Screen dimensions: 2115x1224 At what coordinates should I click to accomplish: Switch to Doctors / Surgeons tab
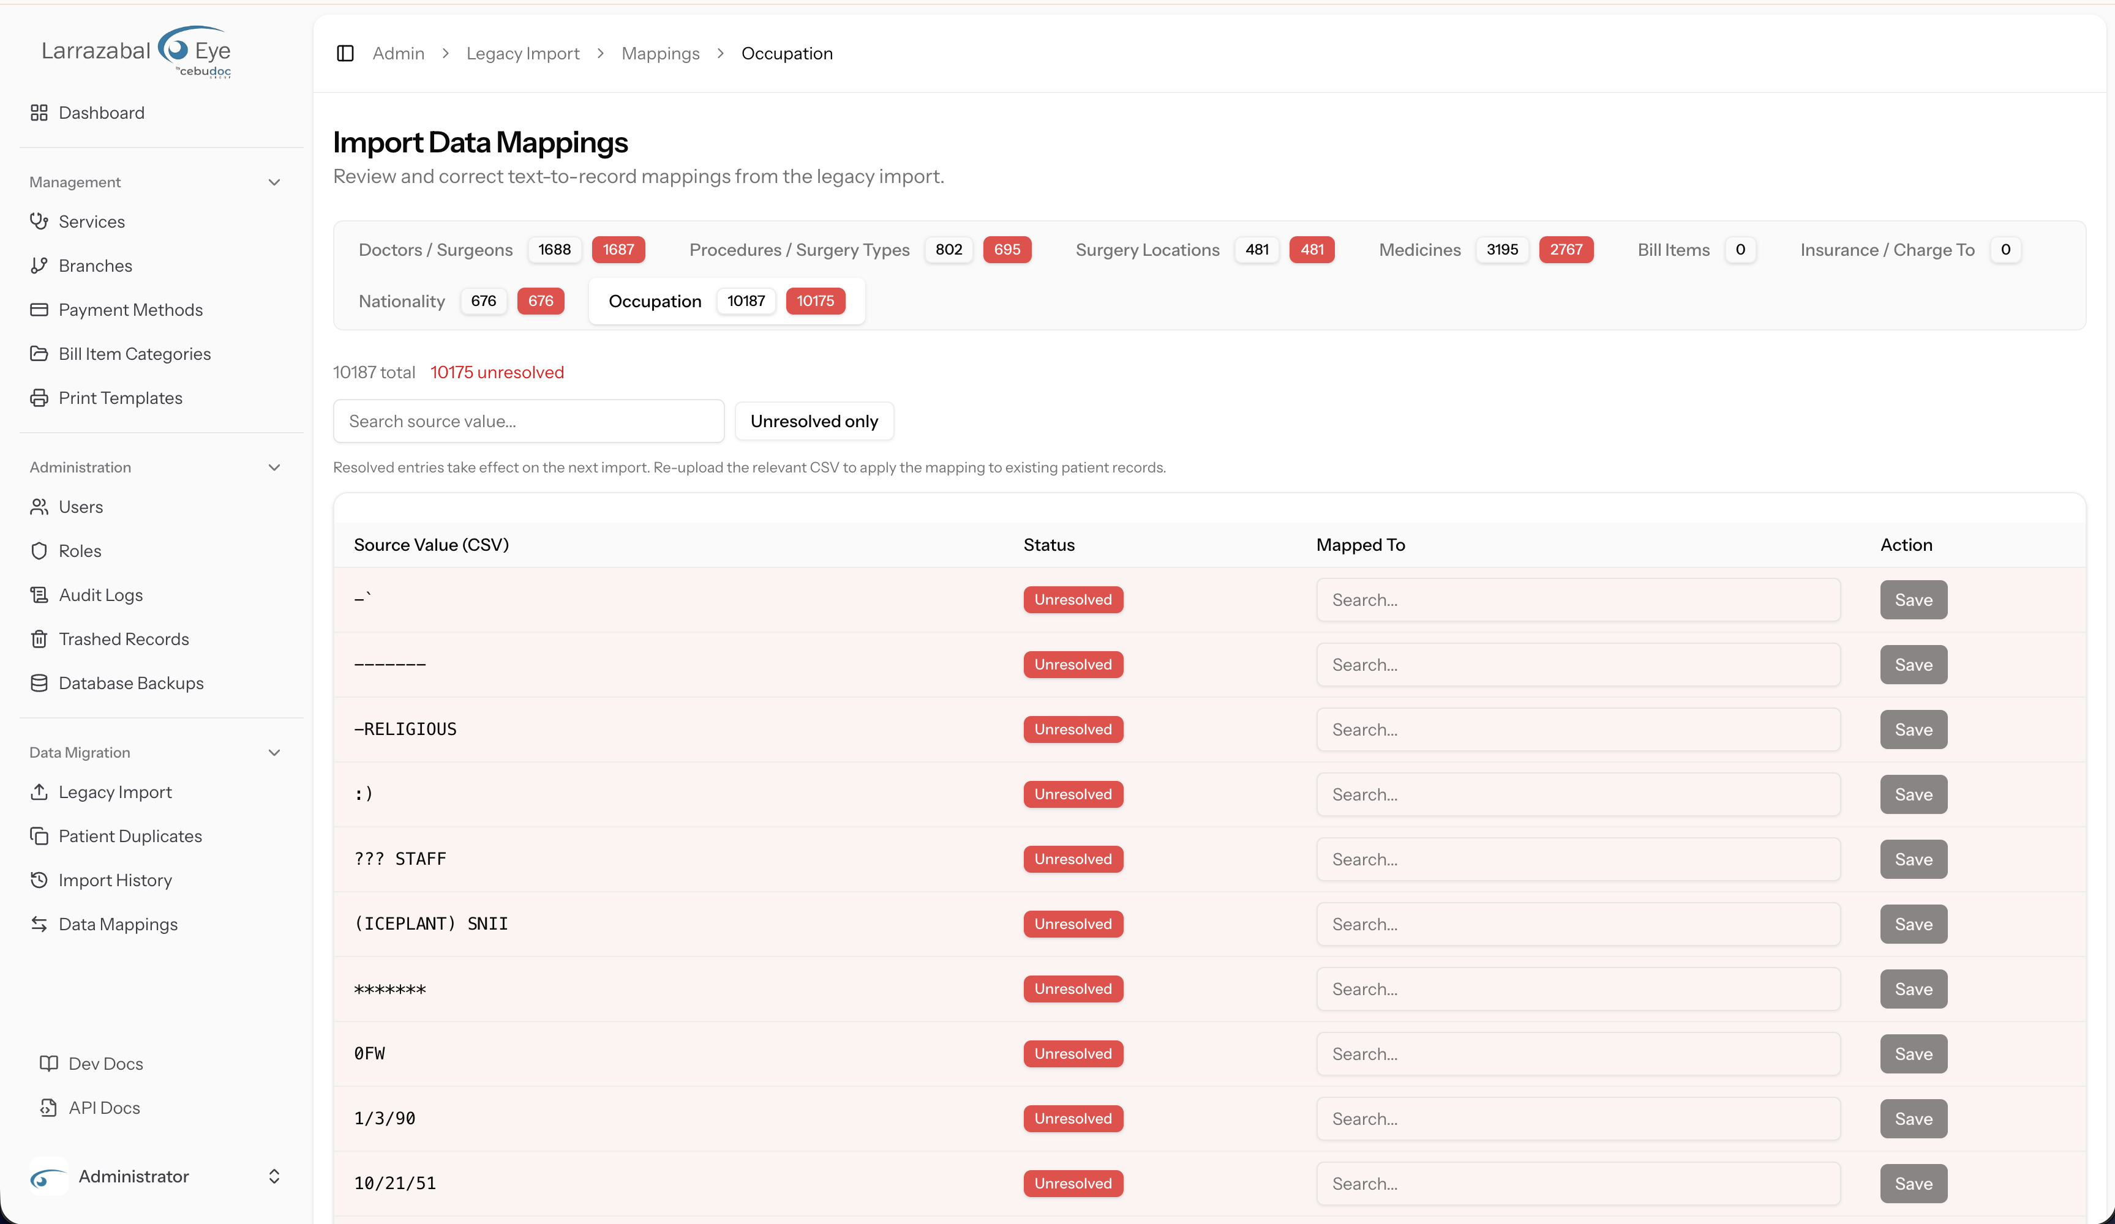pos(501,250)
